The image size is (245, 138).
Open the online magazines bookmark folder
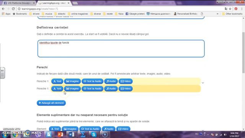click(78, 14)
